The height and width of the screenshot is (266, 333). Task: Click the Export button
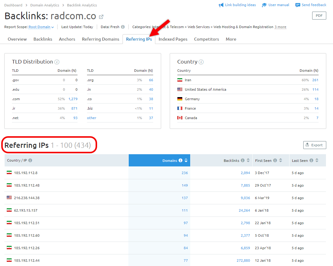(x=314, y=145)
